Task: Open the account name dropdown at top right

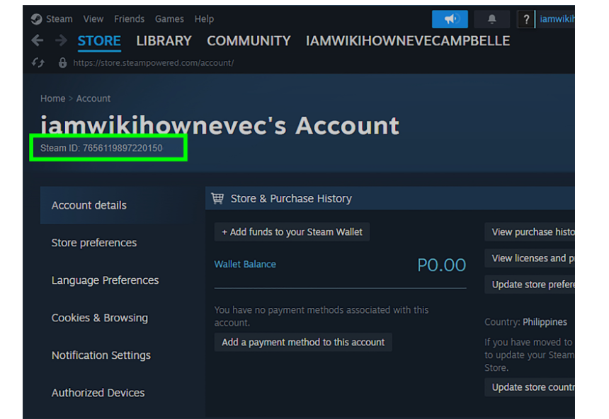Action: coord(557,19)
